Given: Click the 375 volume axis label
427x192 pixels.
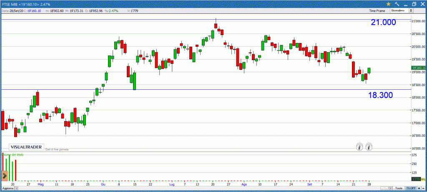Looking at the screenshot, I should (414, 155).
